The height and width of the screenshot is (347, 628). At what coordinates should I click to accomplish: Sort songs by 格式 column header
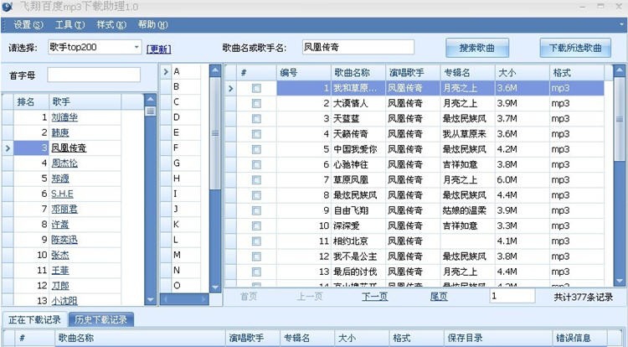click(577, 73)
